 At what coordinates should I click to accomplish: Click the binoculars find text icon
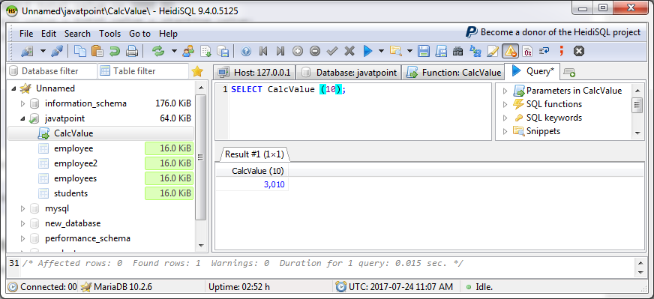click(x=458, y=51)
